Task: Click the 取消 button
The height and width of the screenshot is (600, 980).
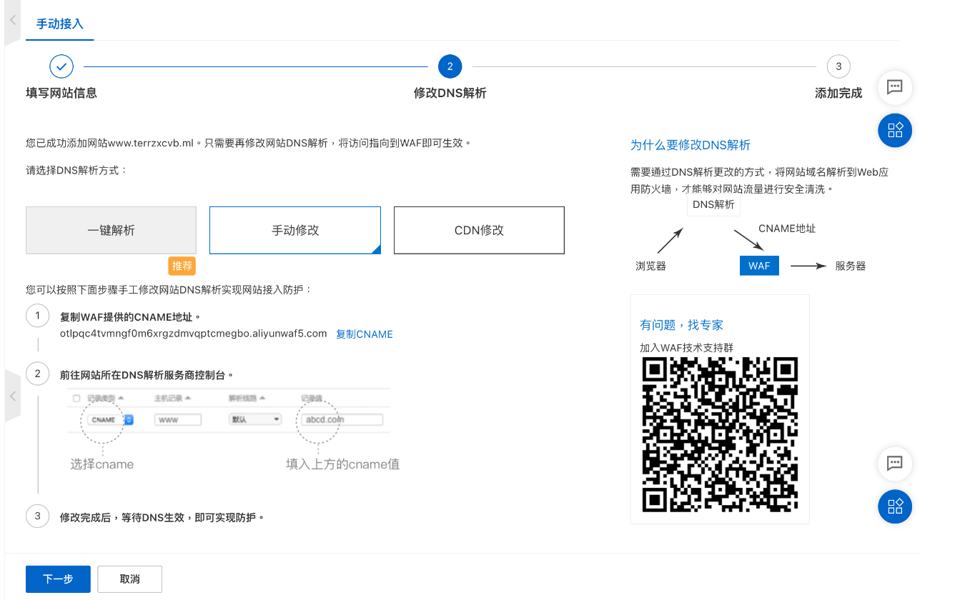Action: pos(129,579)
